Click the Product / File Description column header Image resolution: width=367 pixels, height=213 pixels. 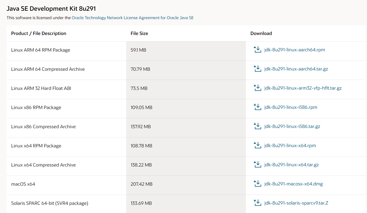pos(39,33)
